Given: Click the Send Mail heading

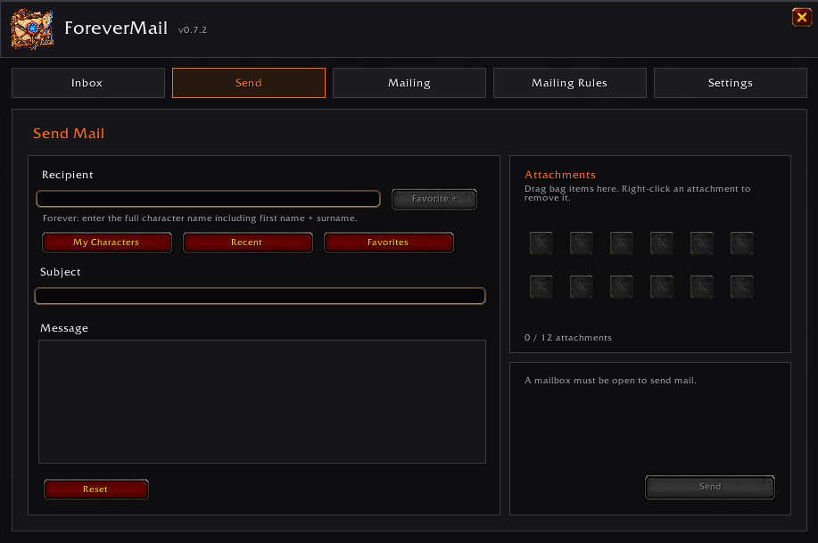Looking at the screenshot, I should (x=69, y=134).
